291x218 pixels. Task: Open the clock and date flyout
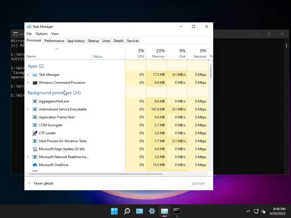tap(277, 211)
